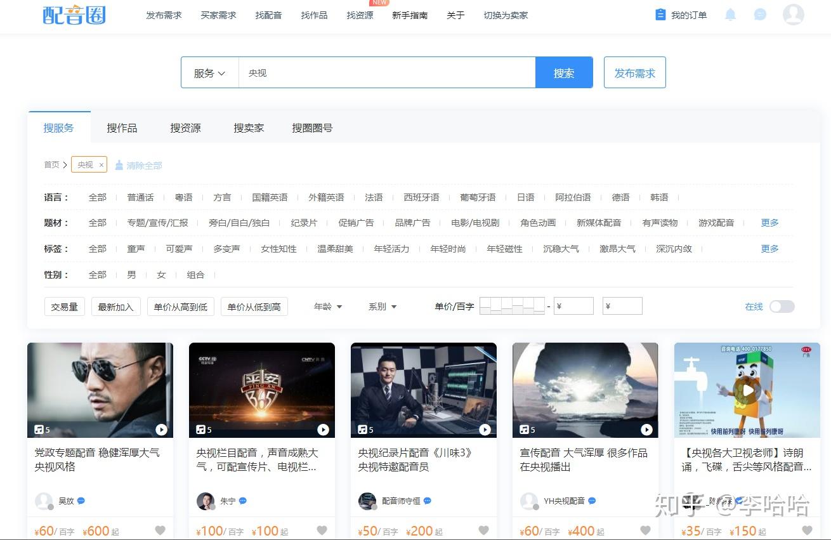Favorite the YH央视配音 service with heart
The height and width of the screenshot is (540, 831).
[645, 530]
